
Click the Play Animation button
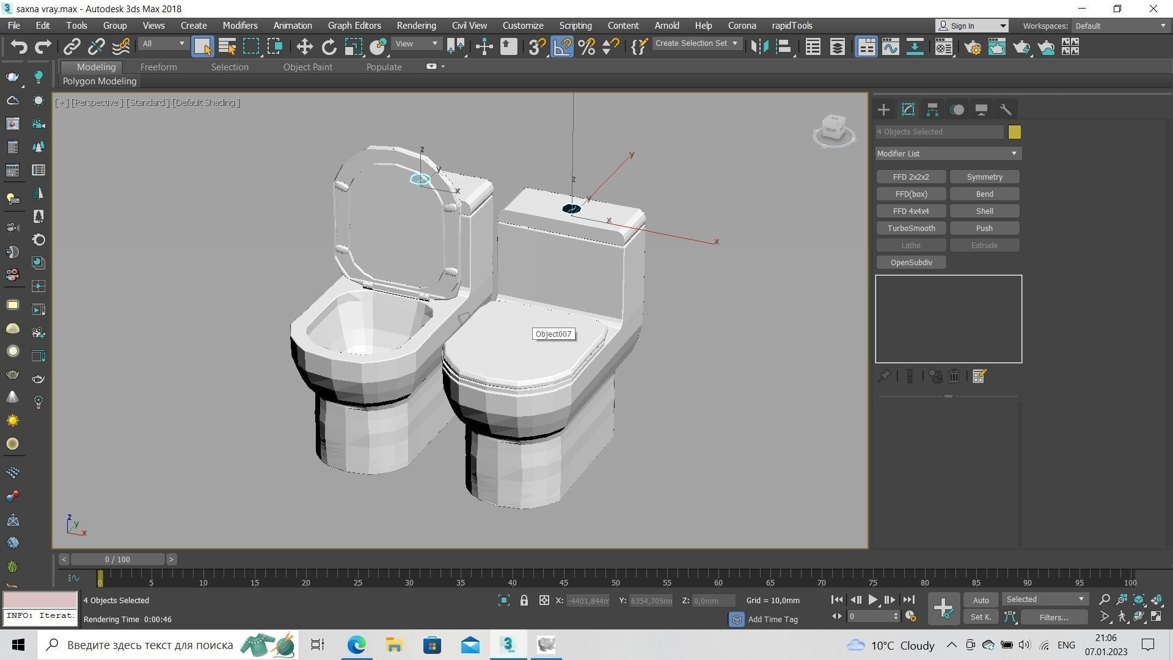point(872,600)
